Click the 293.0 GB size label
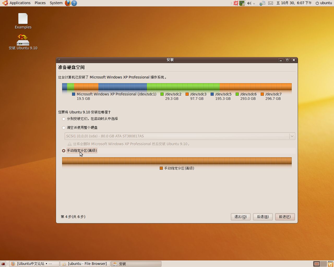Screen dimensions: 334x267 click(248, 99)
